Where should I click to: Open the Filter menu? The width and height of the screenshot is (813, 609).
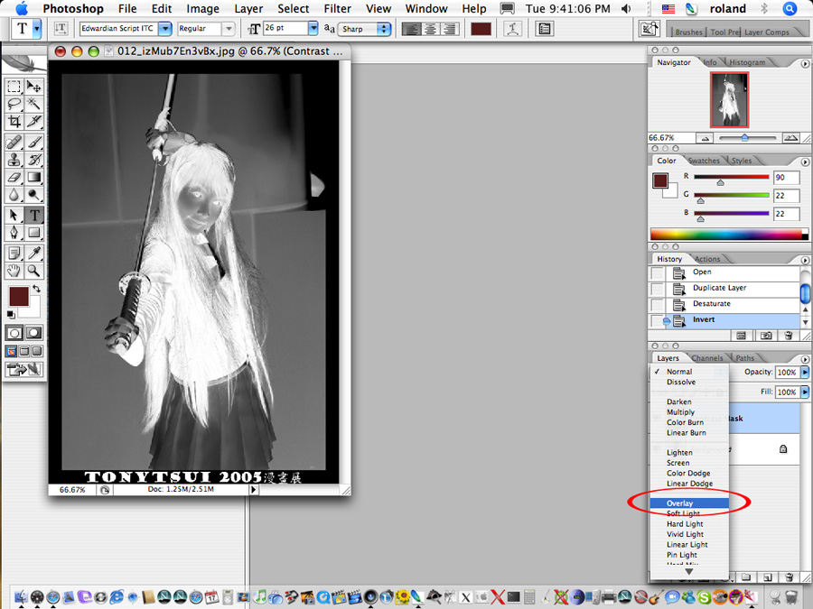click(x=337, y=8)
